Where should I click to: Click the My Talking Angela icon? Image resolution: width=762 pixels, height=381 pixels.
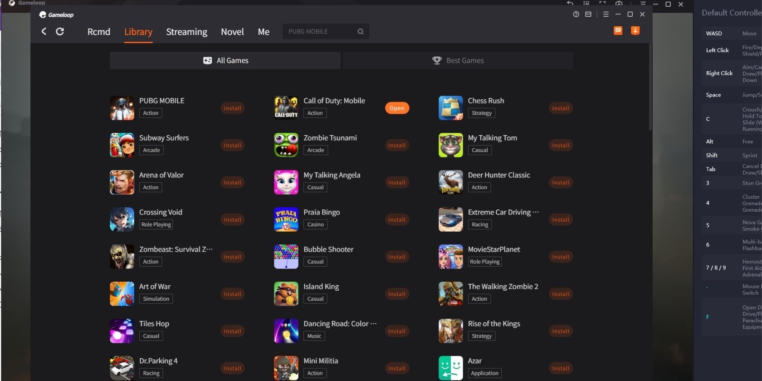(x=286, y=182)
